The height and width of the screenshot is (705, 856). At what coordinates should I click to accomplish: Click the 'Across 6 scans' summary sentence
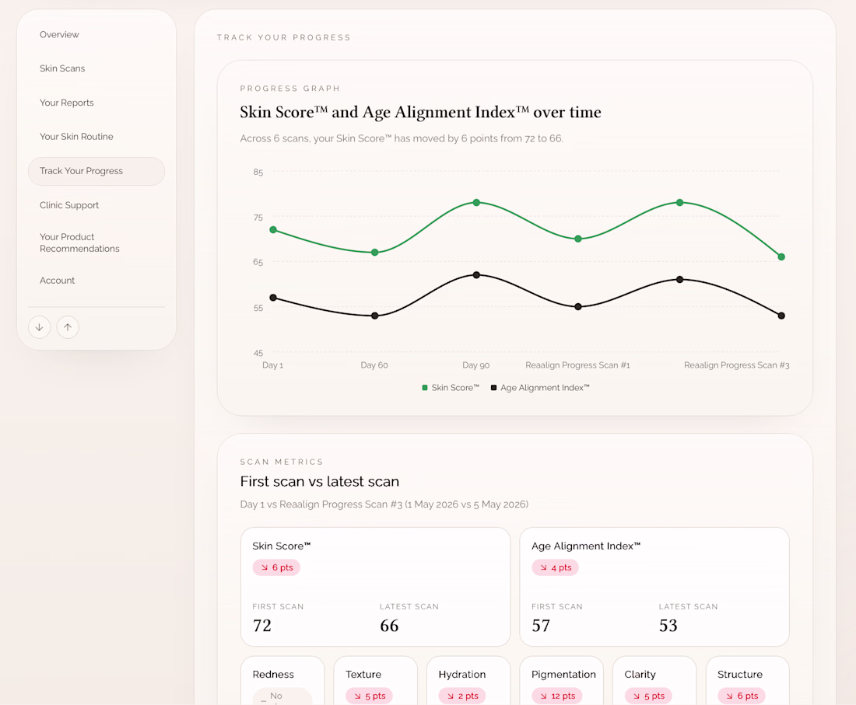(x=402, y=138)
